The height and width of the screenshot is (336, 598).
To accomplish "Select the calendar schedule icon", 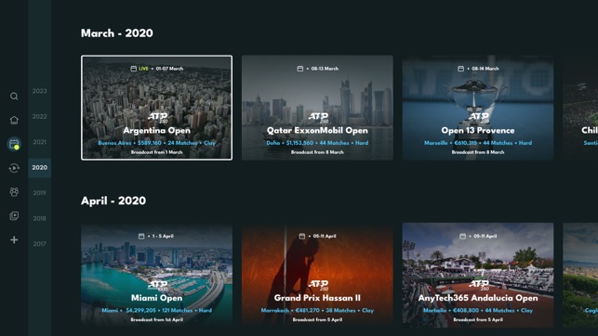I will pyautogui.click(x=14, y=144).
